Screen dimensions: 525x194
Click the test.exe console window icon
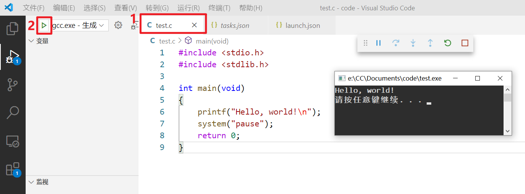click(x=341, y=78)
